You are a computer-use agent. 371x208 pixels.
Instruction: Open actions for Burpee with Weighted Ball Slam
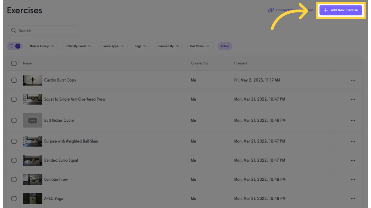[353, 141]
